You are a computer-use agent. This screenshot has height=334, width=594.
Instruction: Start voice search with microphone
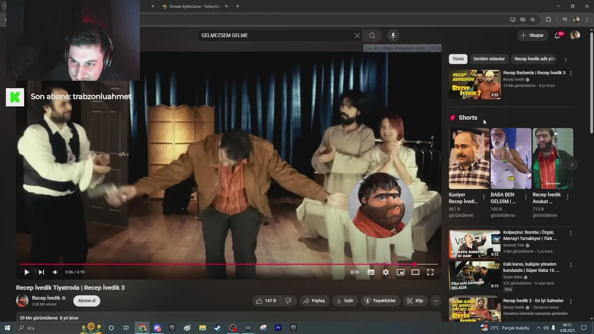(393, 36)
